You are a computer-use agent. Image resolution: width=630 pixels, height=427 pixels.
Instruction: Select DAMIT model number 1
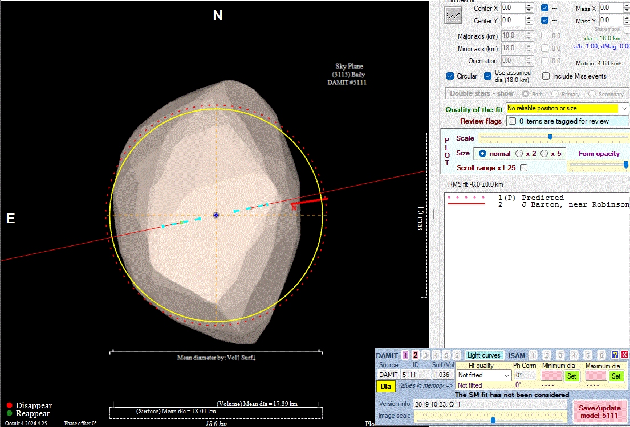tap(405, 355)
